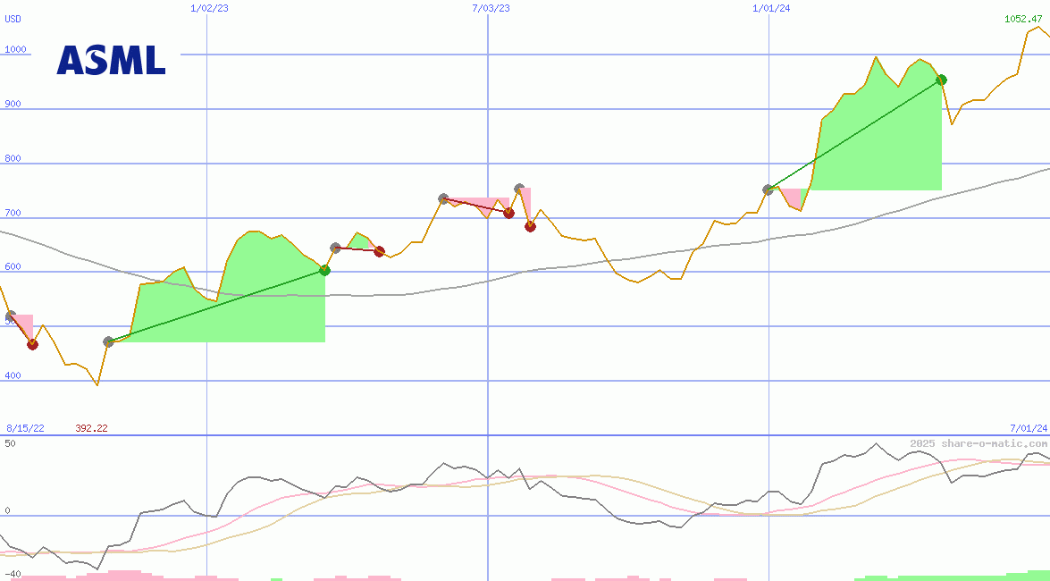This screenshot has width=1050, height=581.
Task: Click the 50 oscillator axis label
Action: 10,443
